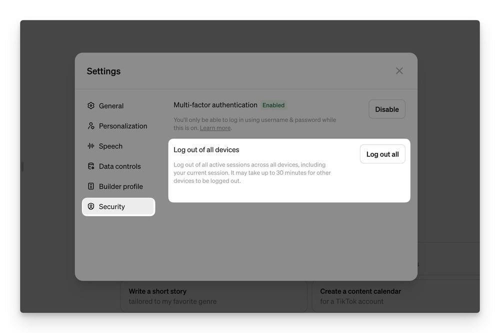
Task: Click the log out sessions description text
Action: (x=252, y=172)
